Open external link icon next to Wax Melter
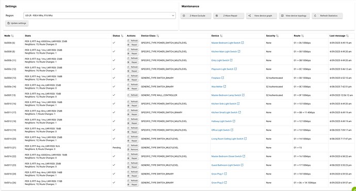This screenshot has width=356, height=191. [224, 86]
